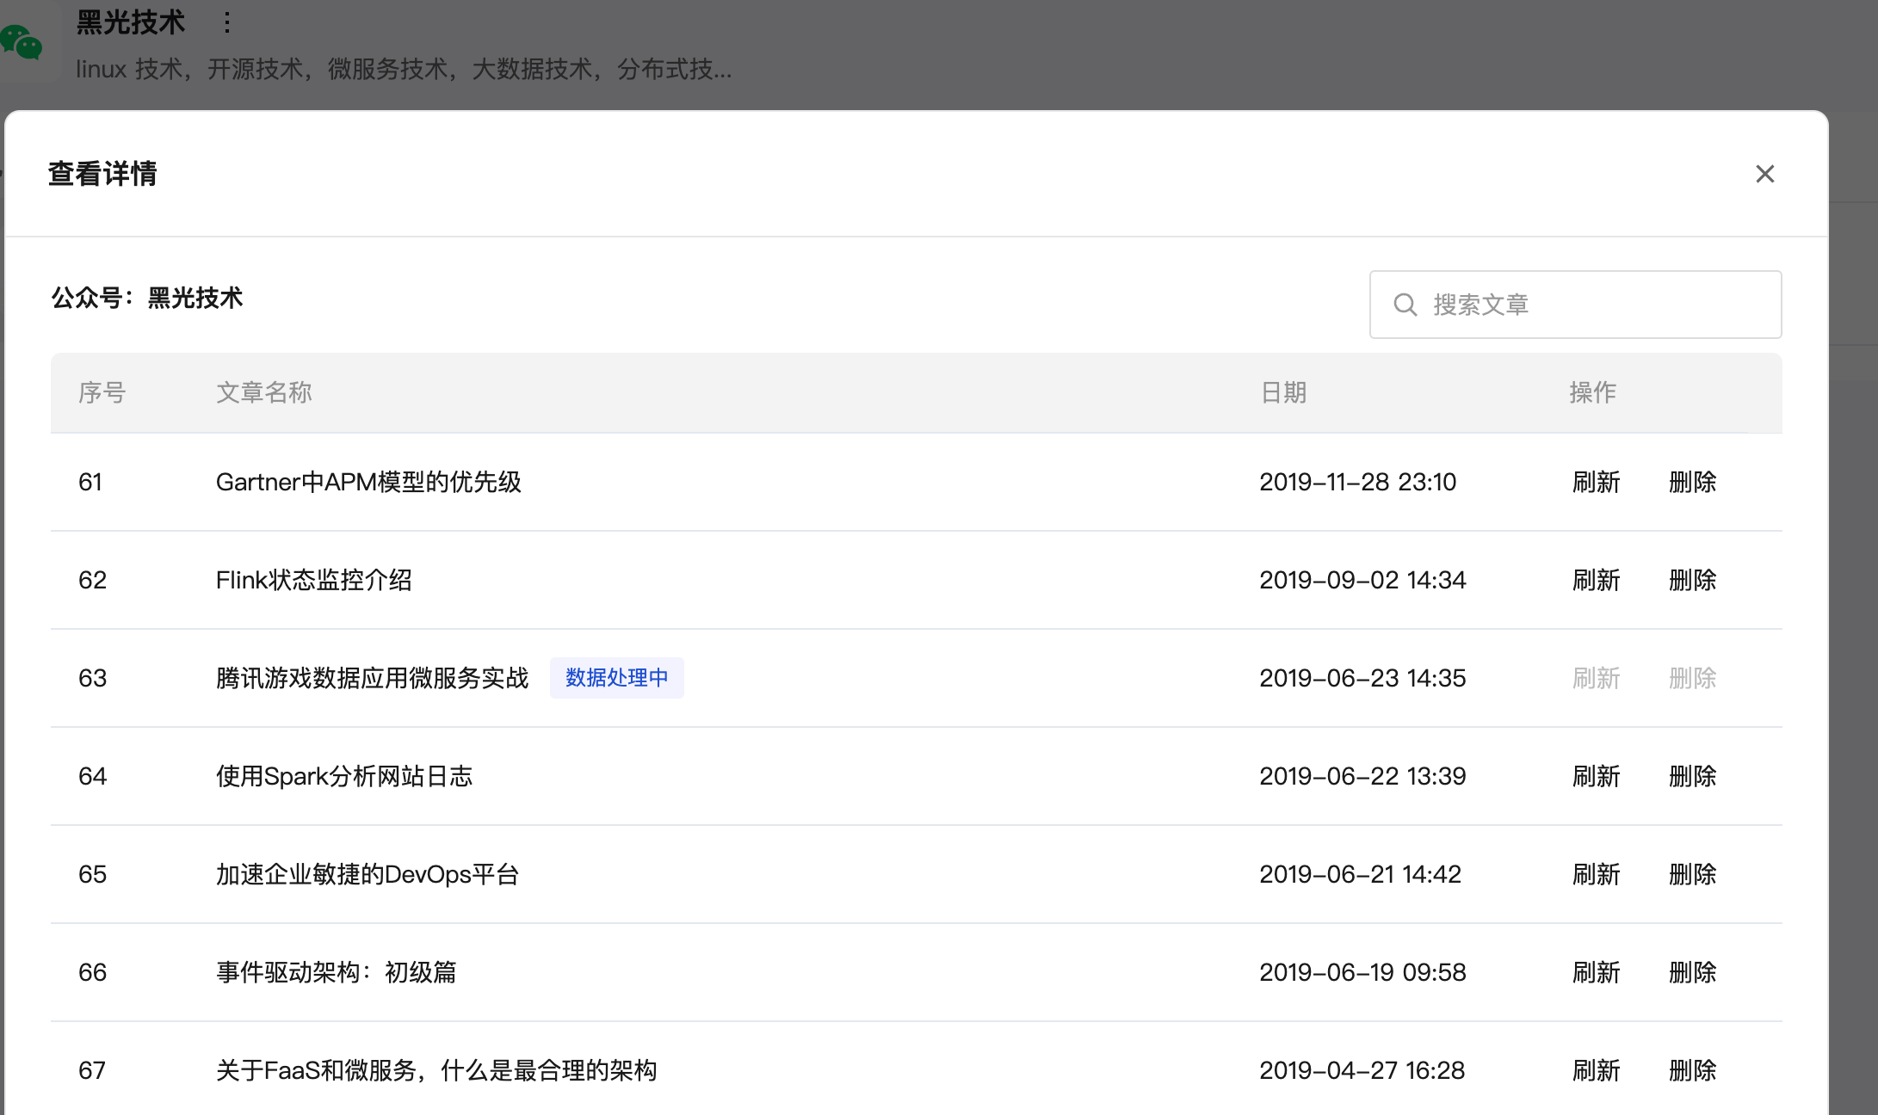Click the 日期 column header

[1283, 392]
